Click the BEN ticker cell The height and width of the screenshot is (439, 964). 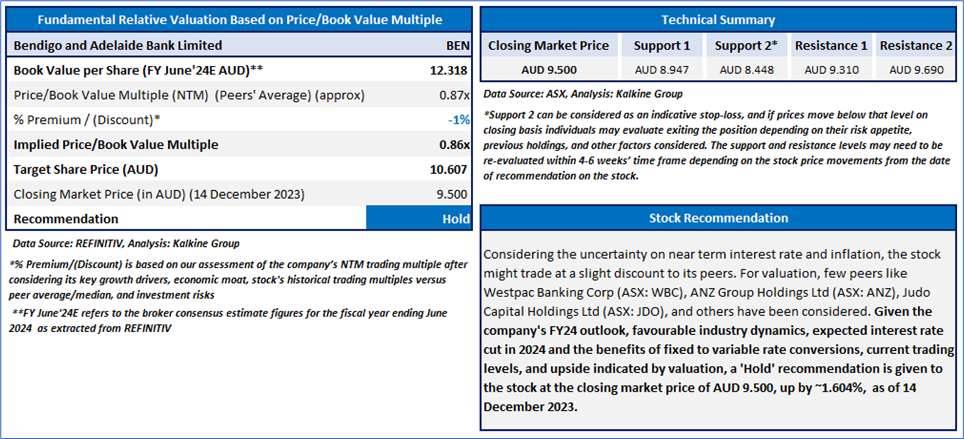tap(457, 46)
